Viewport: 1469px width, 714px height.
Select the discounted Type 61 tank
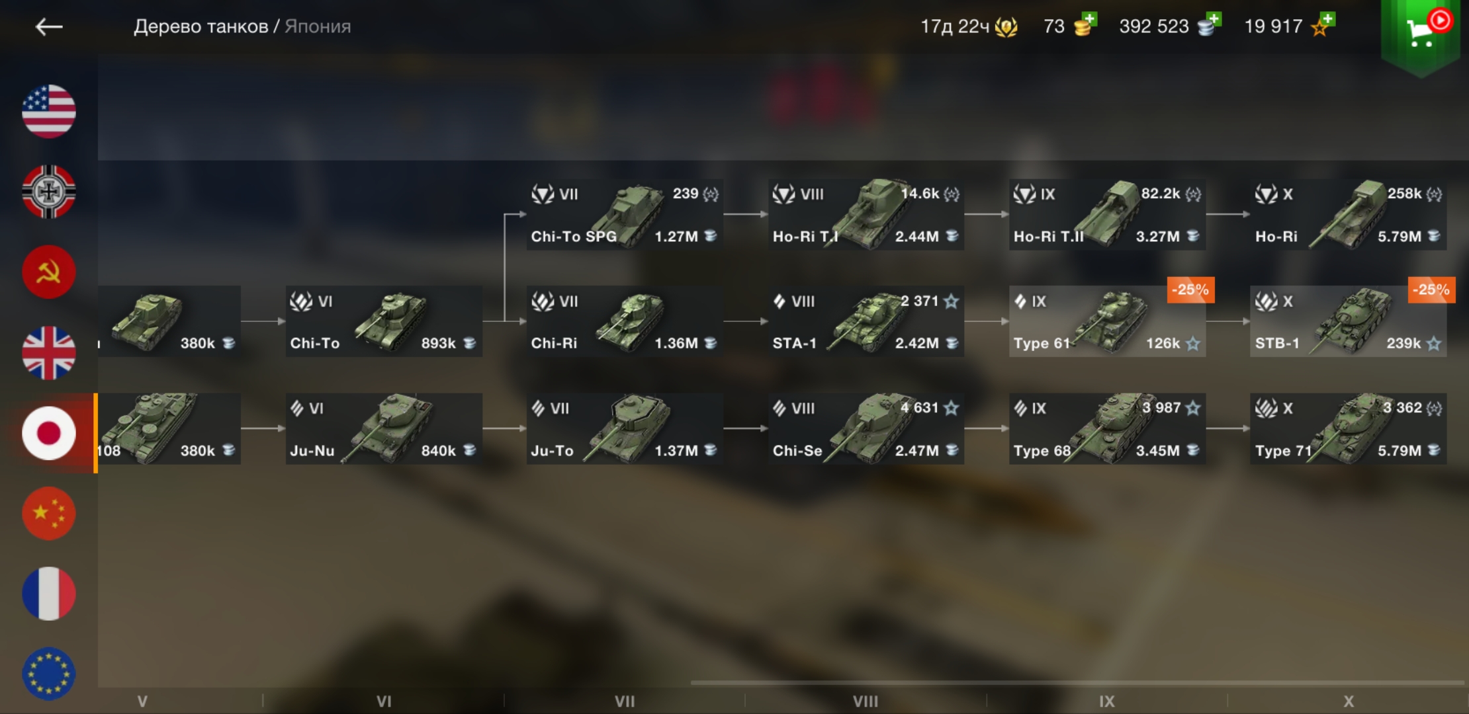[x=1107, y=321]
